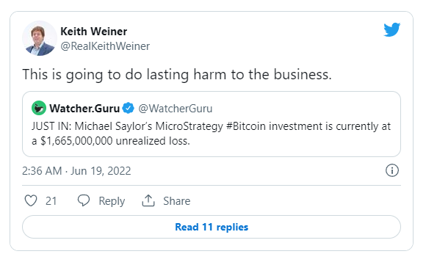Open Keith Weiner's profile picture
426x265 pixels.
(40, 38)
